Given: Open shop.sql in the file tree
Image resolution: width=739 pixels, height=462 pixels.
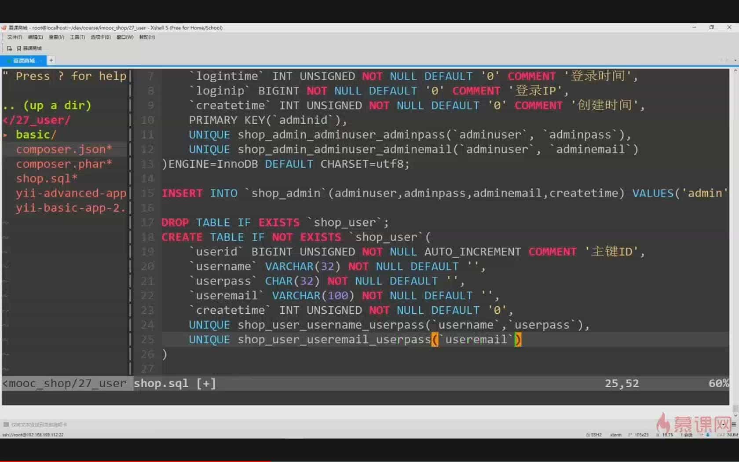Looking at the screenshot, I should 47,179.
